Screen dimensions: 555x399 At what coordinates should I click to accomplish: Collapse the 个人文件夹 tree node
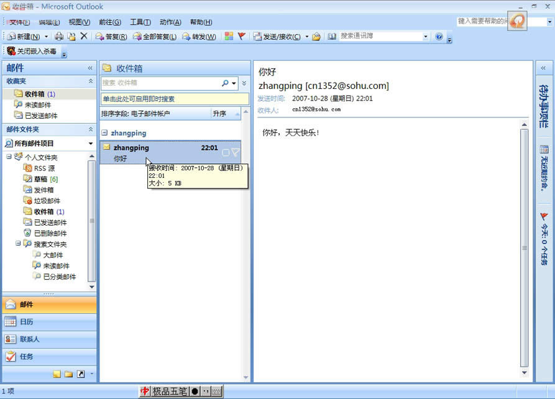[x=9, y=157]
